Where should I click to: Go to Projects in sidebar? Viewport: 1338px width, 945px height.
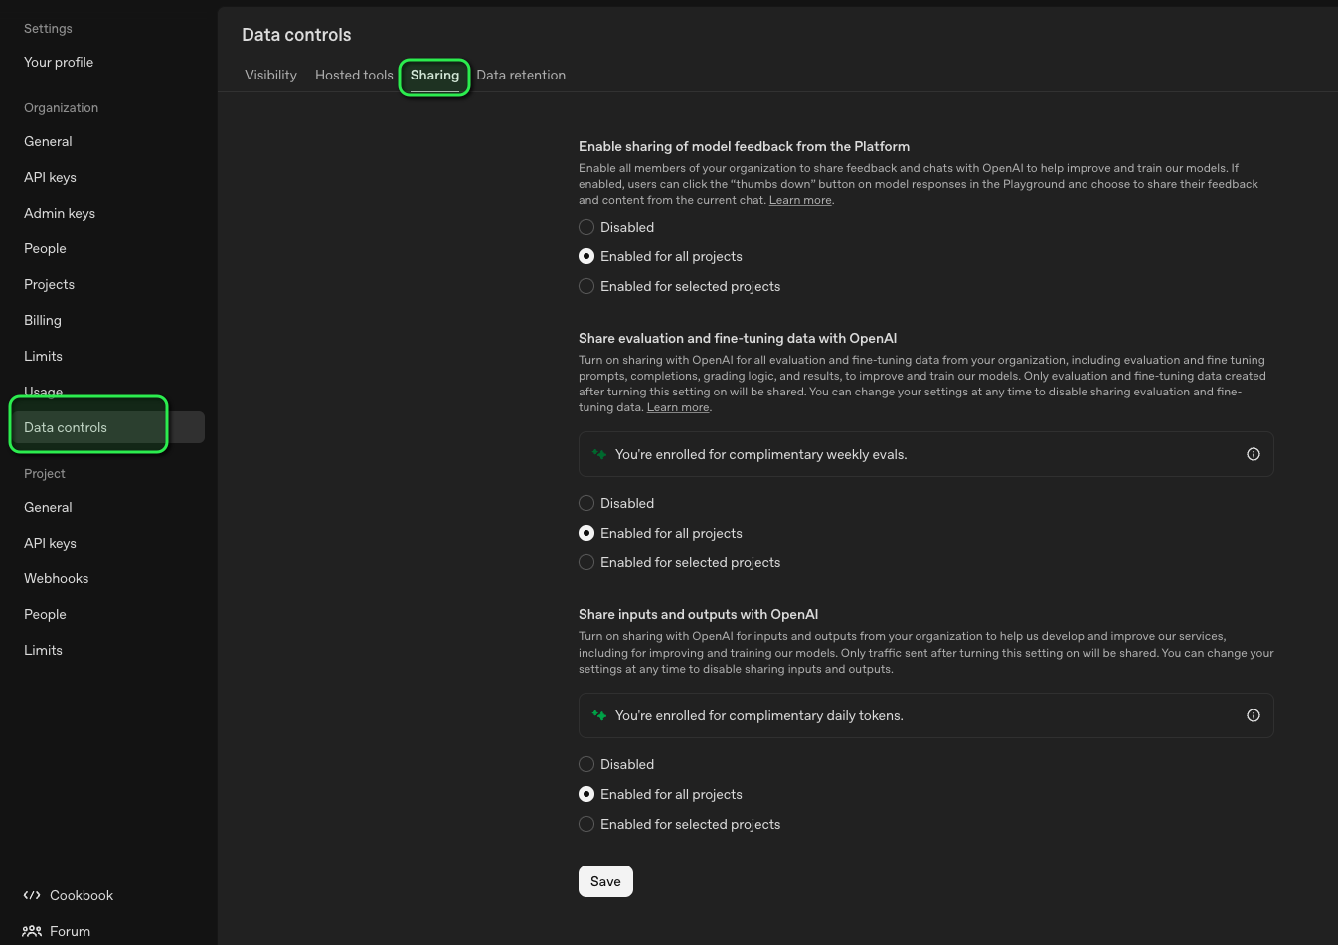[x=49, y=284]
